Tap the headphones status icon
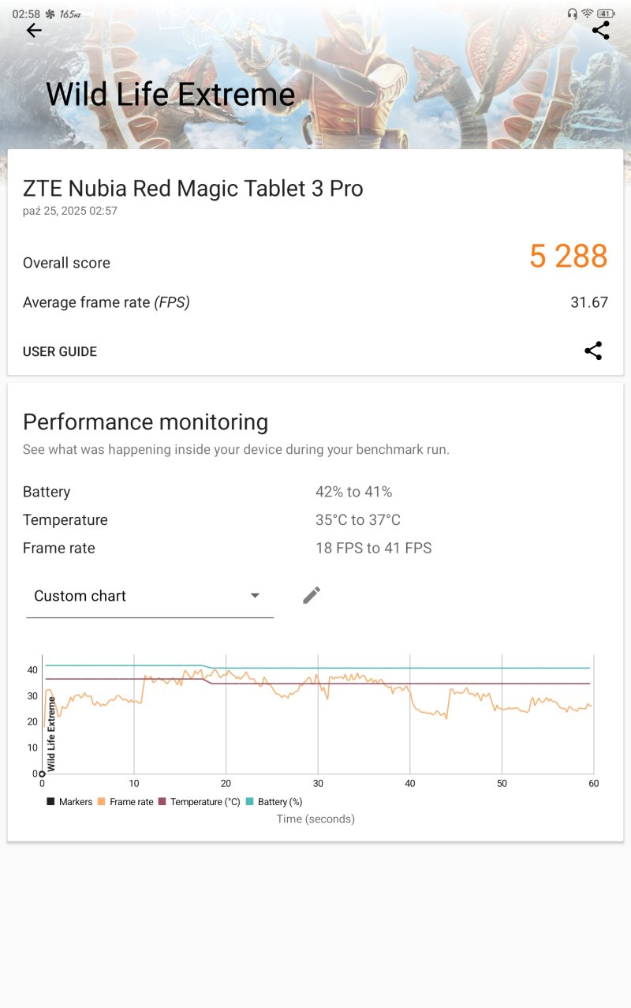The image size is (631, 1008). point(572,13)
